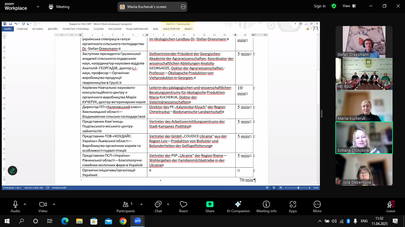Open screen share options ellipsis menu
This screenshot has width=405, height=227.
coord(183,7)
